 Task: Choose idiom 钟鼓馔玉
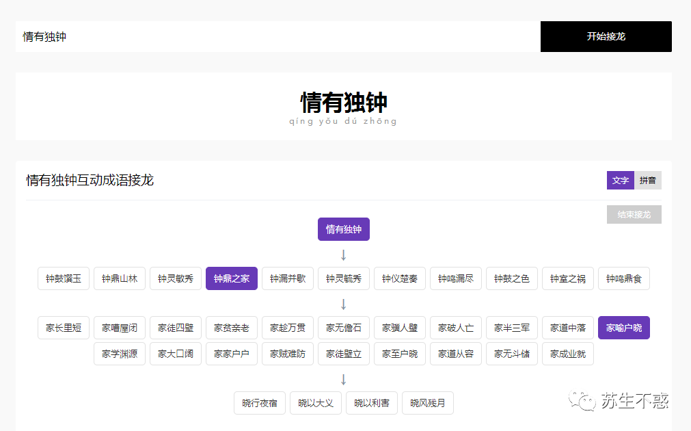(x=64, y=278)
